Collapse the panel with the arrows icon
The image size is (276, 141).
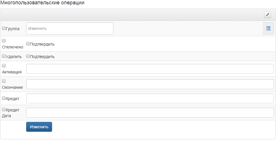267,15
